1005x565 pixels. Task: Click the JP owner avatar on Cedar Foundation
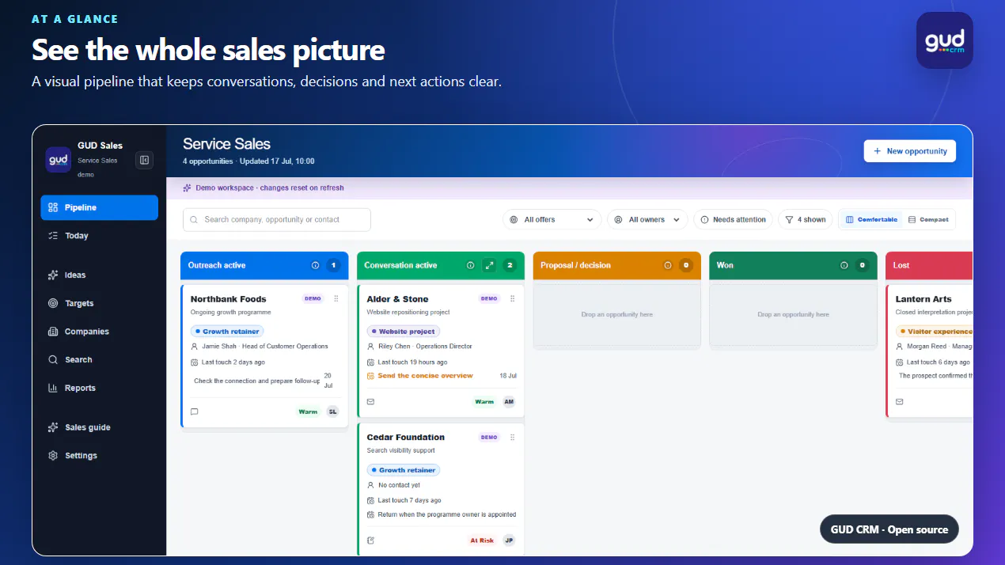tap(509, 540)
